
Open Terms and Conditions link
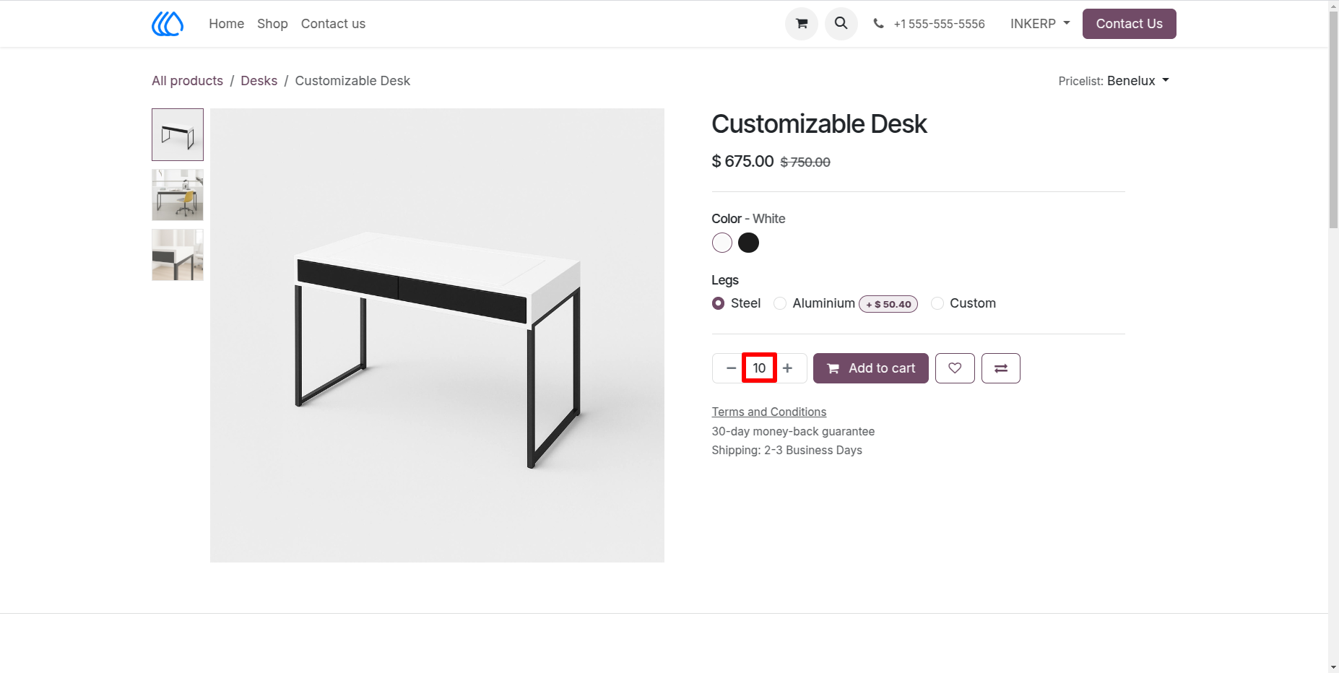(x=768, y=412)
